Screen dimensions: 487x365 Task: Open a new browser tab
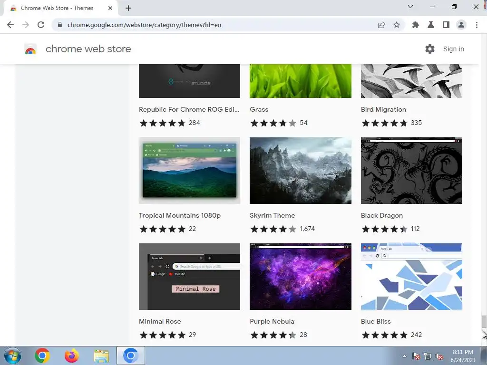(x=128, y=8)
